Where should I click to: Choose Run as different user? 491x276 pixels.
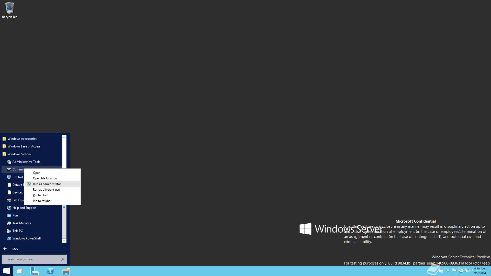(x=52, y=190)
